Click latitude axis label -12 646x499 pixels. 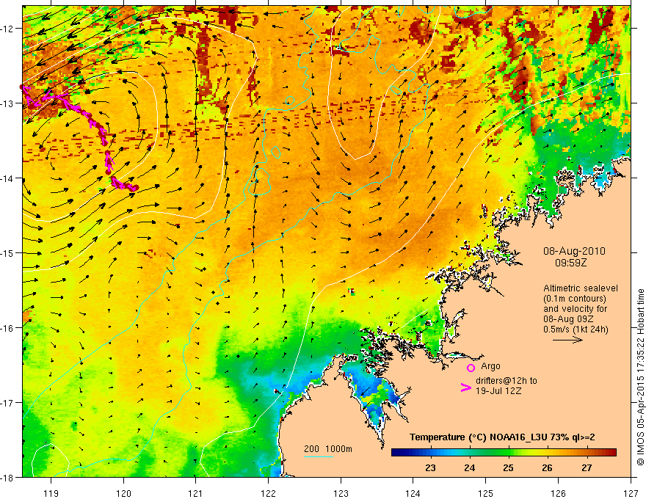(8, 29)
